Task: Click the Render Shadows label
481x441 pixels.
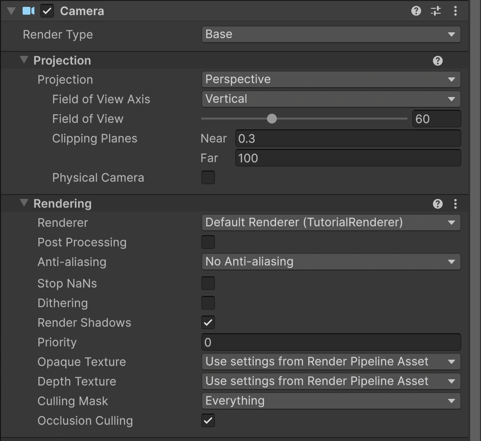Action: (x=84, y=322)
